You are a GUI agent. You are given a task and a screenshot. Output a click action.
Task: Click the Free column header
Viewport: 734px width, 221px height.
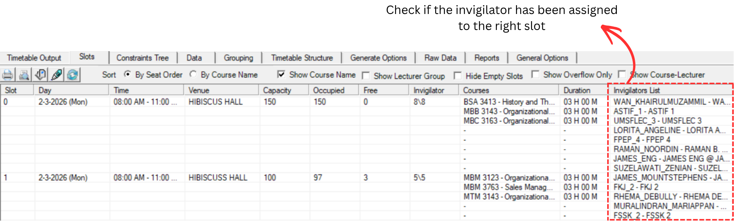[x=384, y=90]
